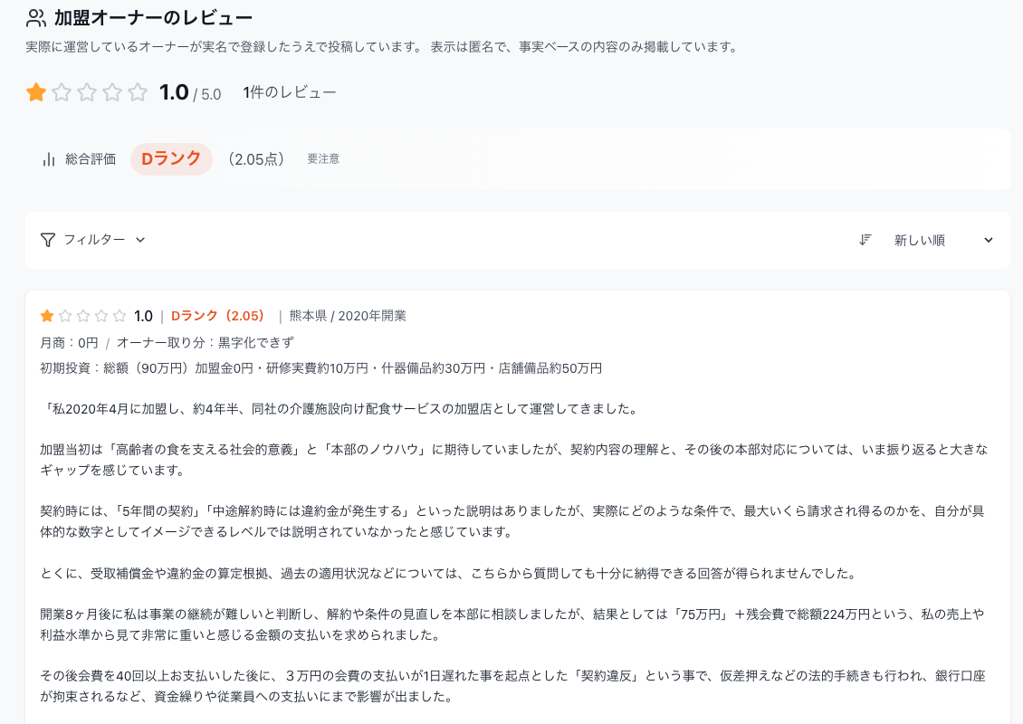Click the filled orange star in rating summary
The image size is (1023, 724).
[x=36, y=92]
